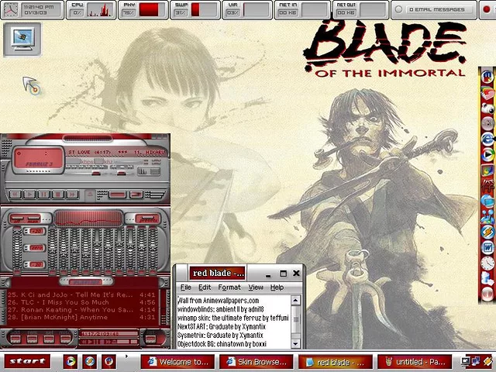Image resolution: width=496 pixels, height=372 pixels.
Task: Open playlist 'add' menu button
Action: (15, 339)
